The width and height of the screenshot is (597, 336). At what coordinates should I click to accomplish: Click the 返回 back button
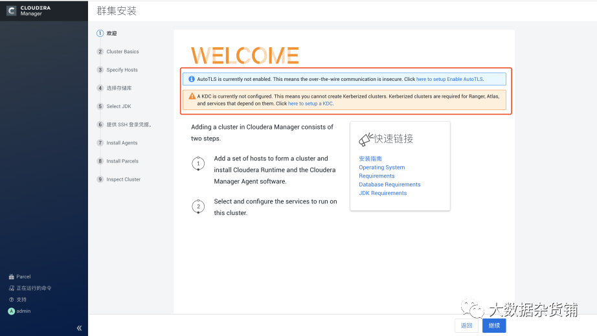pos(466,326)
